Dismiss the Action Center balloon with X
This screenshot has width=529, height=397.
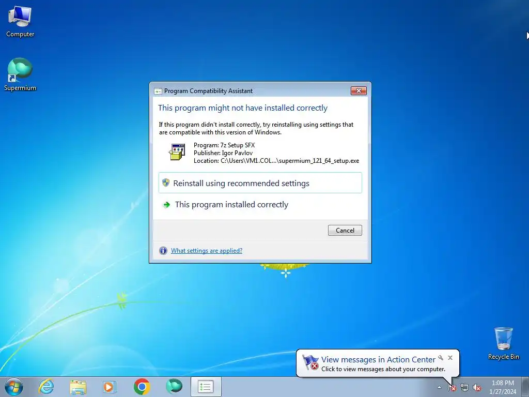coord(450,358)
